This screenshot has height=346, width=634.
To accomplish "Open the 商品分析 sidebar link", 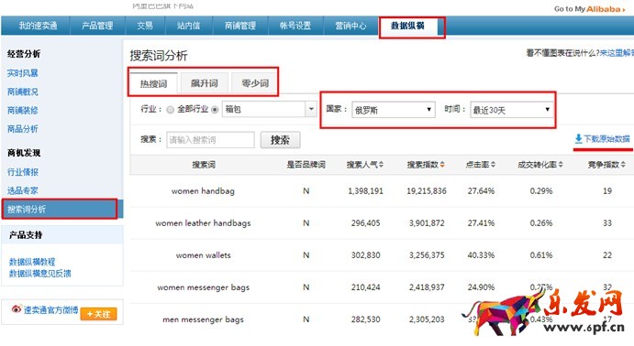I will pyautogui.click(x=23, y=129).
